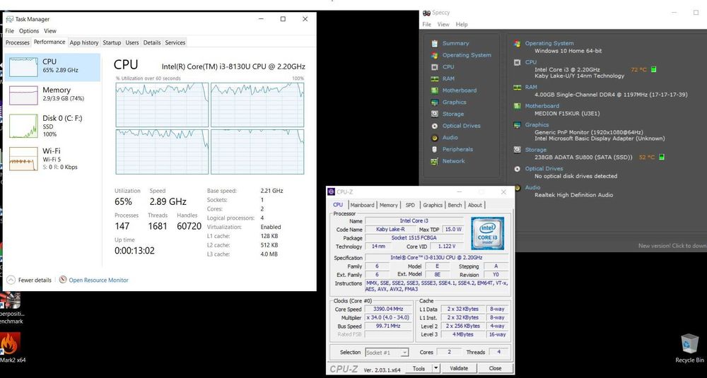Click the green storage temperature indicator in Speccy

(662, 158)
